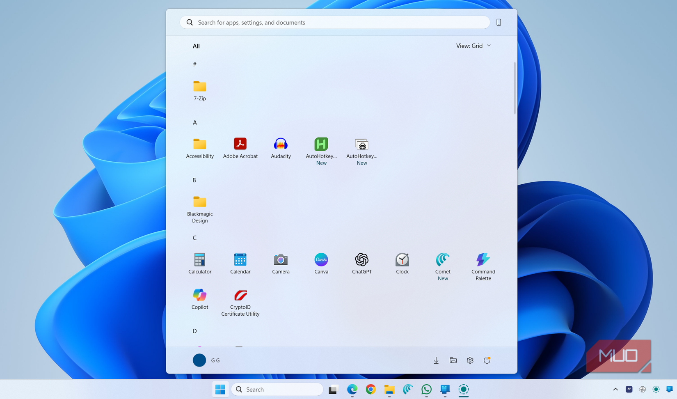Launch Canva
The width and height of the screenshot is (677, 399).
(321, 263)
